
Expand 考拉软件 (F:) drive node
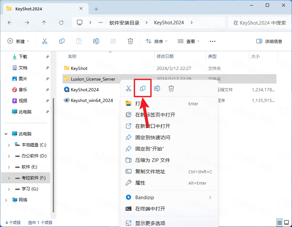9,178
